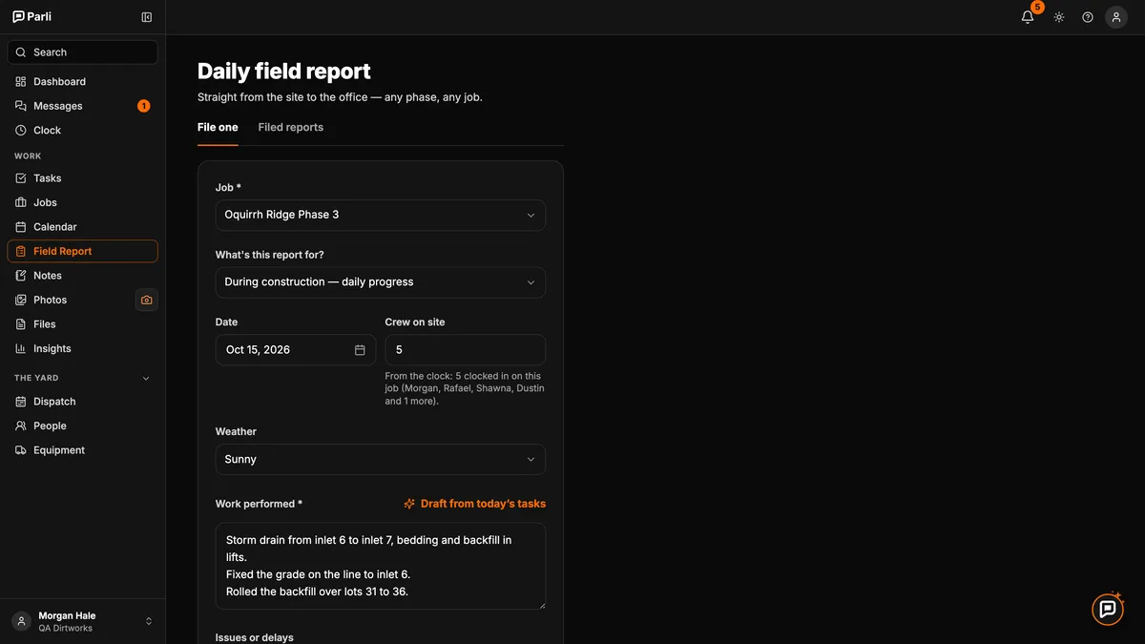Viewport: 1145px width, 644px height.
Task: Select Field Report in sidebar
Action: [82, 251]
